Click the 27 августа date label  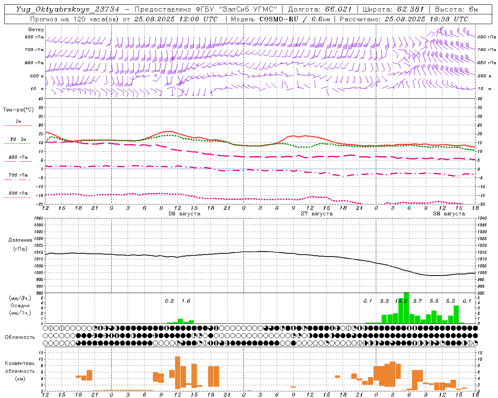[x=317, y=214]
